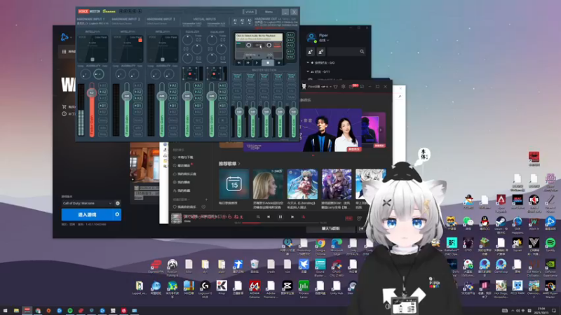The image size is (561, 315).
Task: Open hardware output A1 device dropdown
Action: coord(235,21)
